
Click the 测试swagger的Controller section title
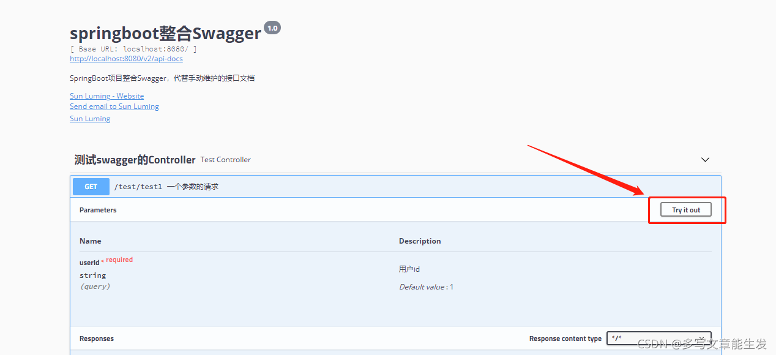tap(135, 160)
